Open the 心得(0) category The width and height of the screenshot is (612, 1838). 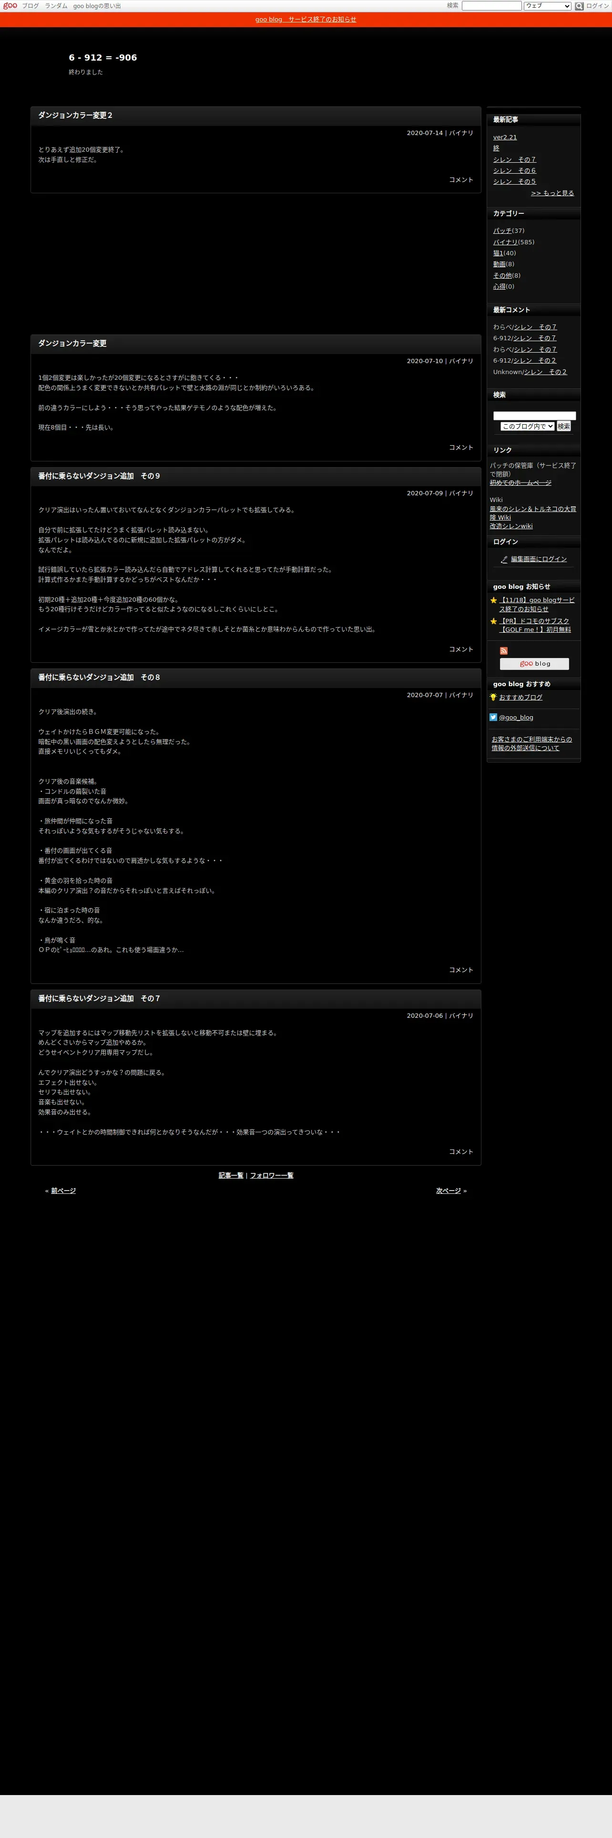point(500,287)
